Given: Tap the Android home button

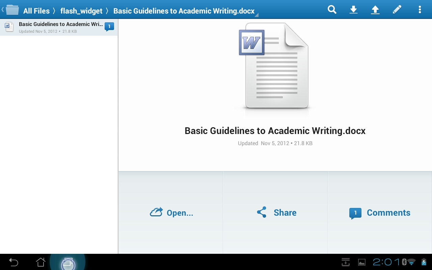Looking at the screenshot, I should [x=40, y=262].
